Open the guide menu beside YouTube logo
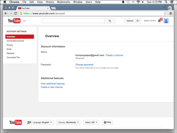Viewport: 177px width, 133px height. [25, 21]
